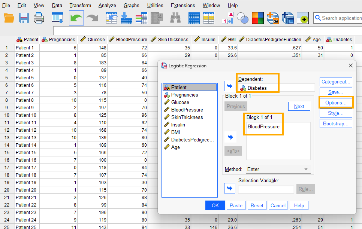Image resolution: width=362 pixels, height=229 pixels.
Task: Toggle value labels display
Action: pos(227,18)
